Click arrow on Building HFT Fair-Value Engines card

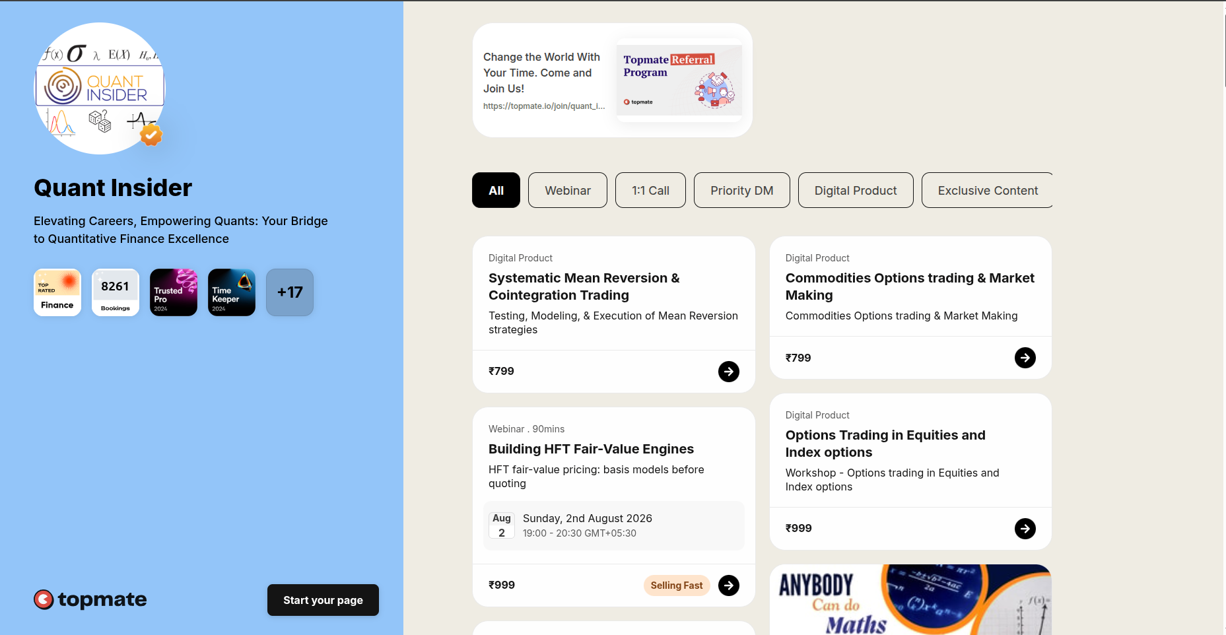coord(729,585)
